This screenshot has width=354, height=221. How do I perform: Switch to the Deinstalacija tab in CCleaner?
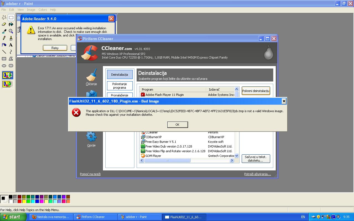point(119,75)
